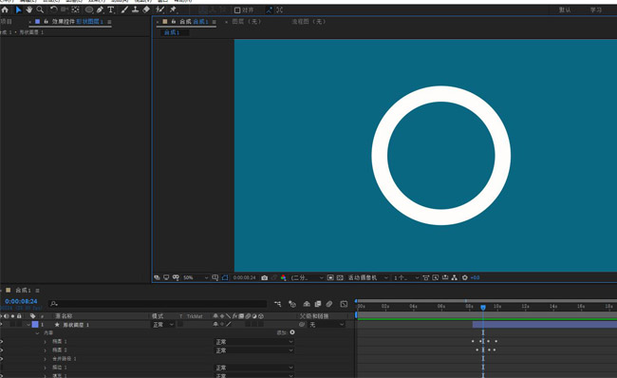The width and height of the screenshot is (617, 378).
Task: Select the Clone Stamp tool
Action: (135, 9)
